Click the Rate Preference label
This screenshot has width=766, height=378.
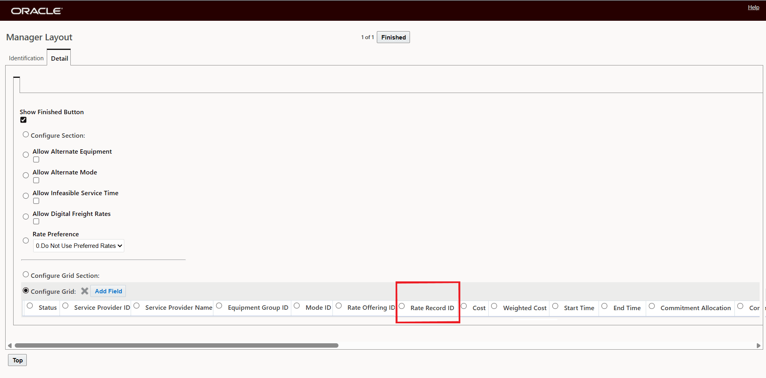coord(56,234)
